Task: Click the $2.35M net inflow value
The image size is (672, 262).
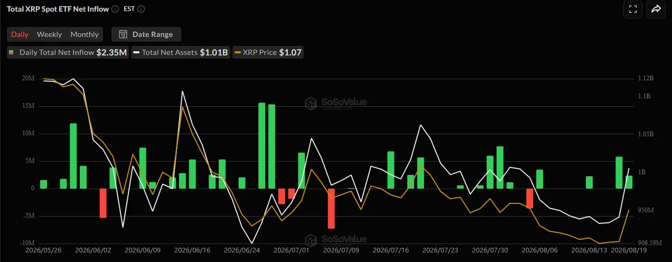Action: coord(111,52)
